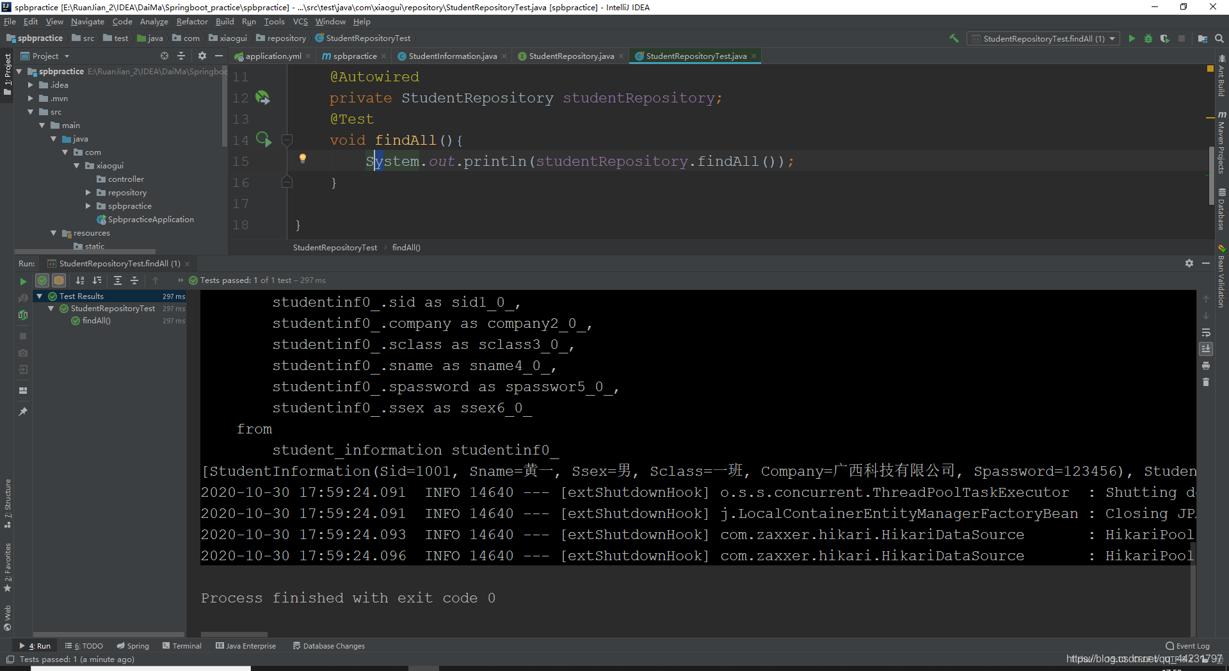
Task: Open the VCS menu
Action: pyautogui.click(x=300, y=22)
